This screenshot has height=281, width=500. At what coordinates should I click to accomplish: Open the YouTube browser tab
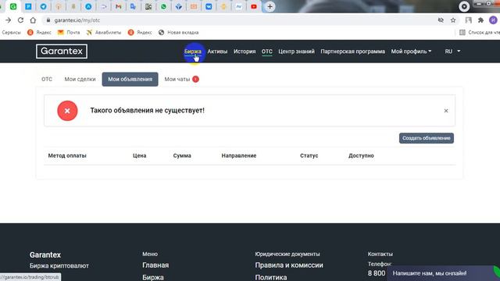254,6
